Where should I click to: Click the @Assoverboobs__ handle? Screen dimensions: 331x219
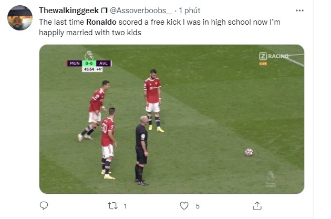coord(142,11)
